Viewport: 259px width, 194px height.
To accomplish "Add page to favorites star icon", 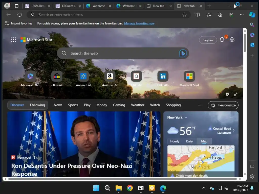I will tap(184, 15).
